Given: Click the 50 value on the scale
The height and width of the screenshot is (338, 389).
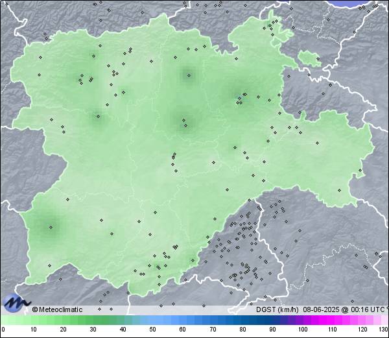Looking at the screenshot, I should pyautogui.click(x=152, y=330).
